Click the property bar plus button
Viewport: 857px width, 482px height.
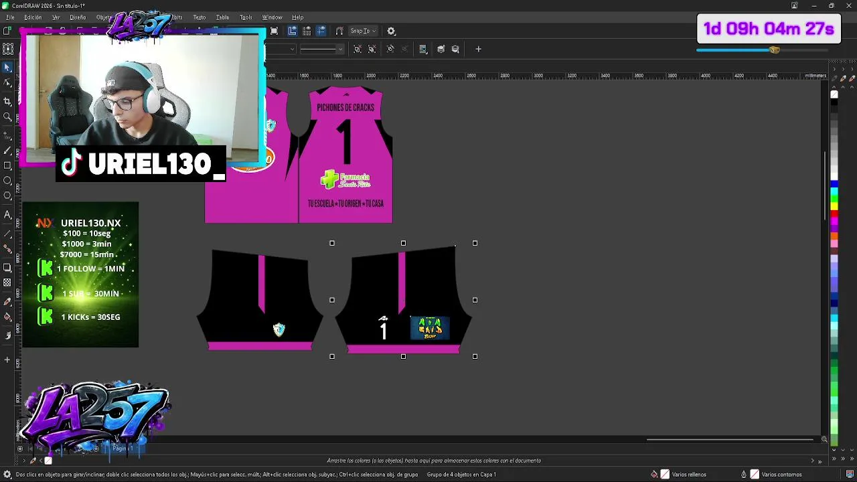click(478, 49)
